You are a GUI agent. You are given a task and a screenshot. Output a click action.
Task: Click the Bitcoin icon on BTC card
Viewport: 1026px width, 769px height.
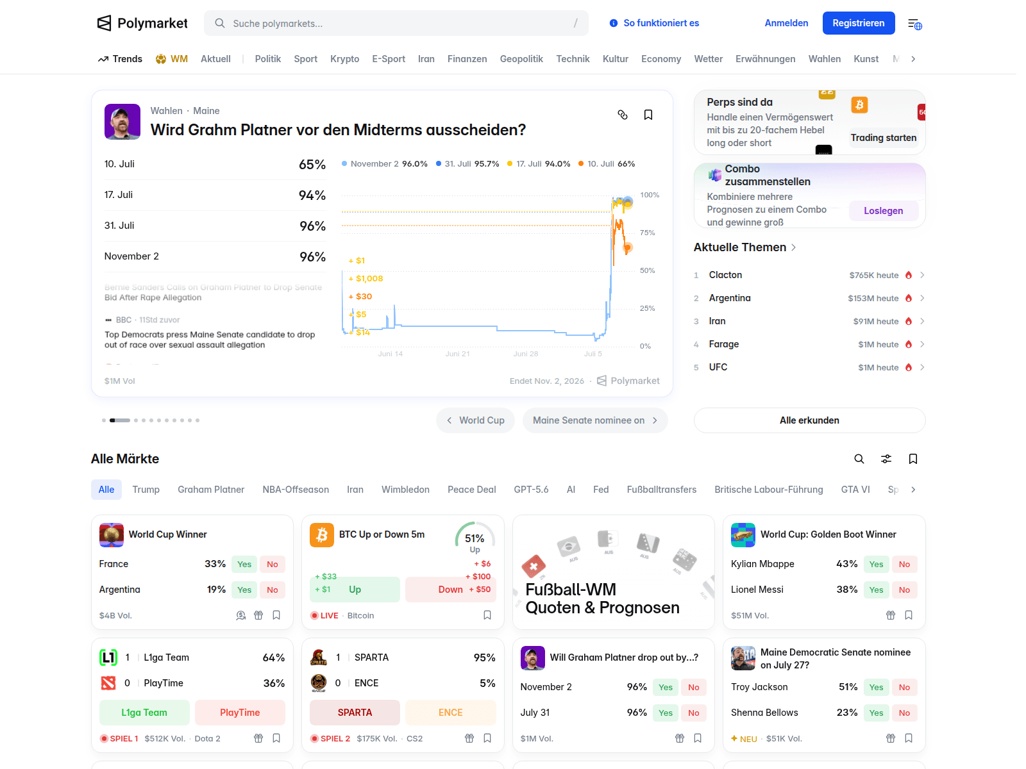click(x=322, y=534)
